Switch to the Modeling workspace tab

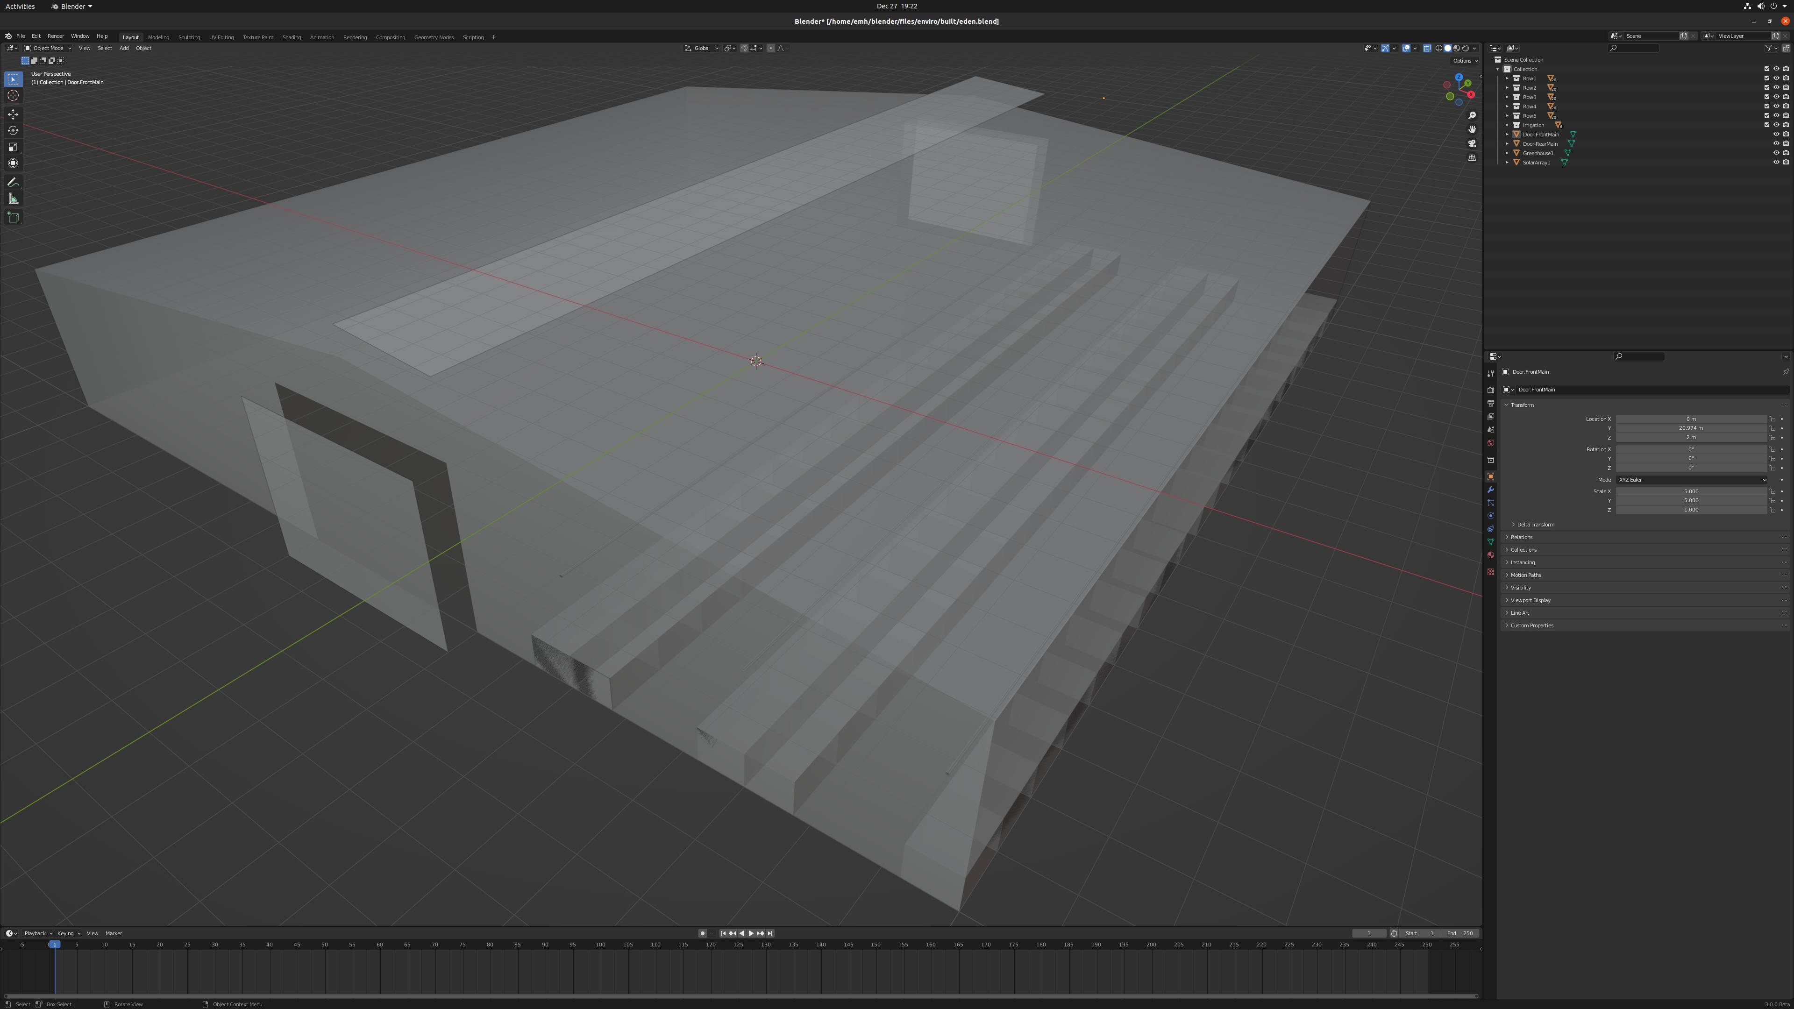click(x=159, y=37)
